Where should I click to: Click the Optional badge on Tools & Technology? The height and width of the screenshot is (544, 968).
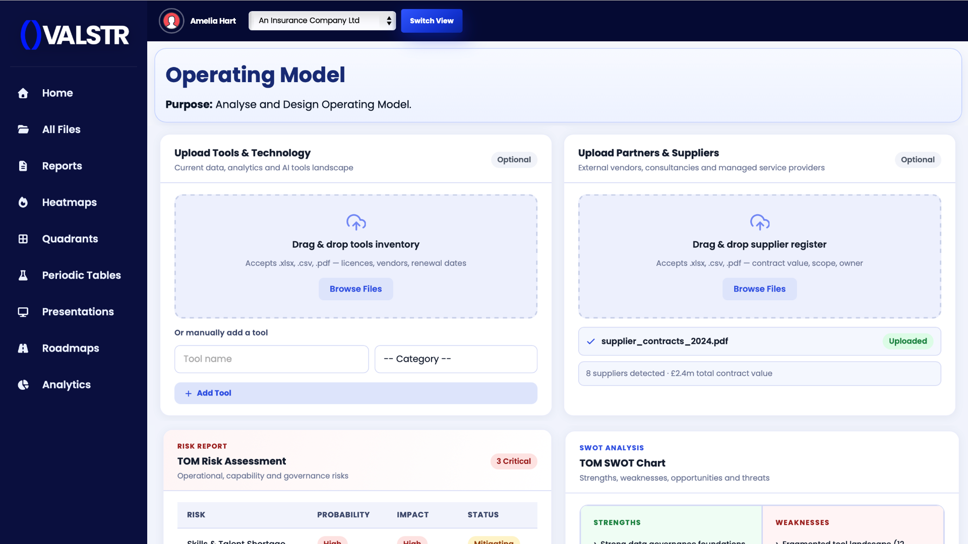(514, 160)
